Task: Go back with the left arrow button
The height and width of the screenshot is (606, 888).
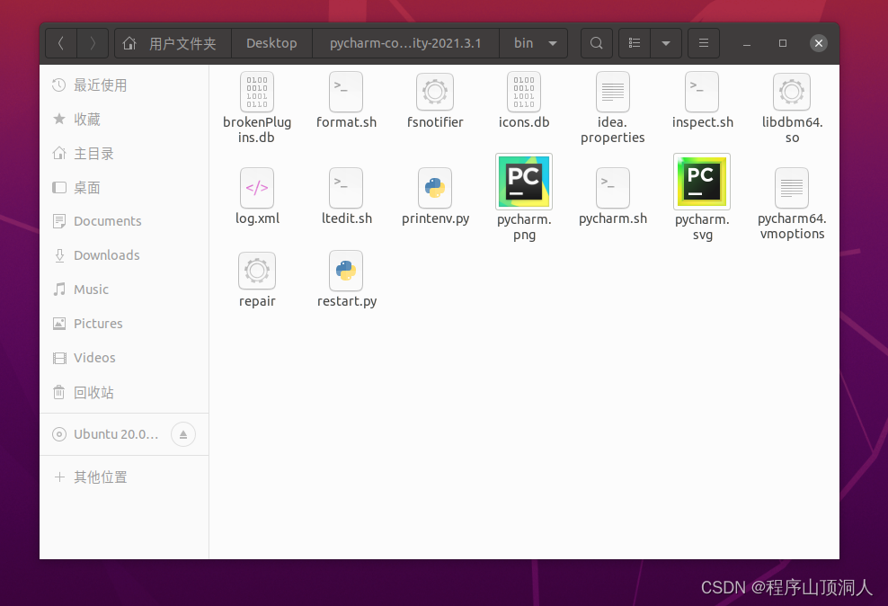Action: pos(61,43)
